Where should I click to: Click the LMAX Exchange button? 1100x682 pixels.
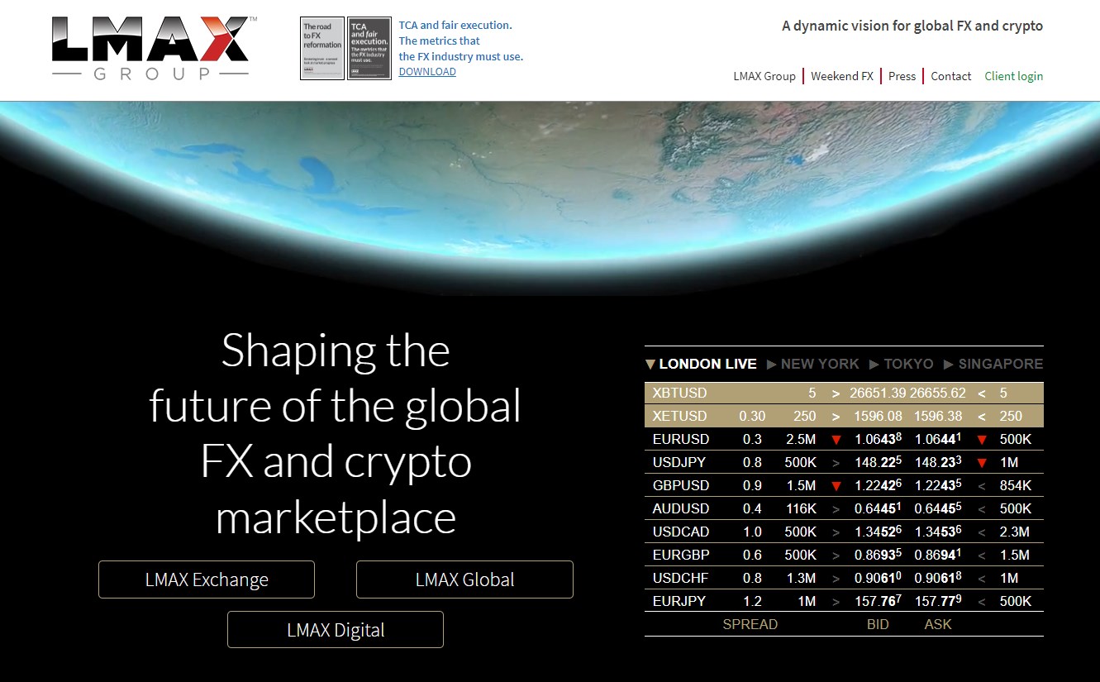tap(207, 579)
